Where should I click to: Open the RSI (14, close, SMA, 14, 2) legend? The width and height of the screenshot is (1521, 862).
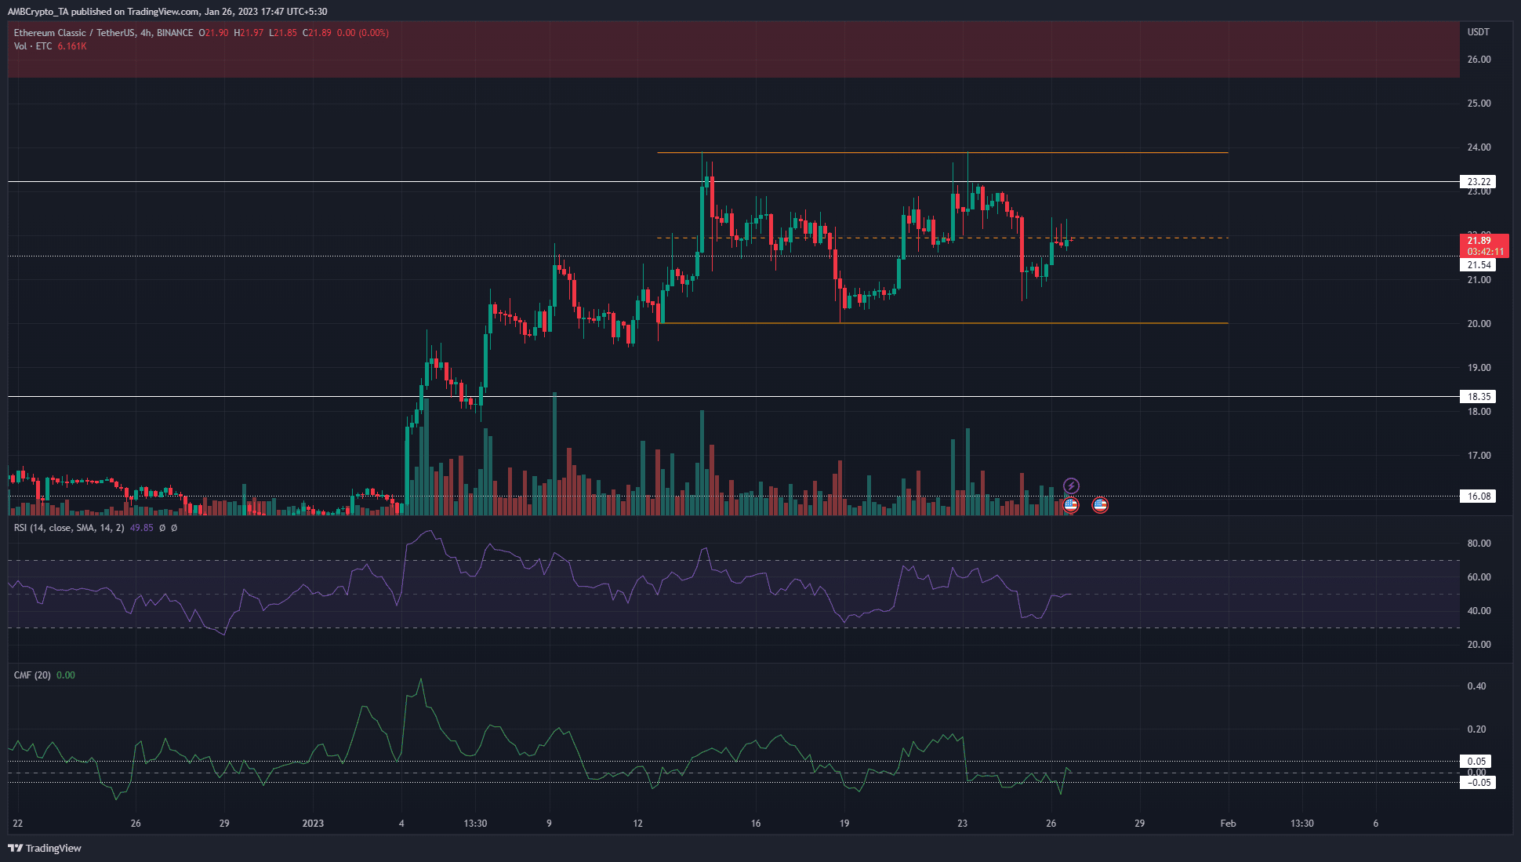click(69, 528)
